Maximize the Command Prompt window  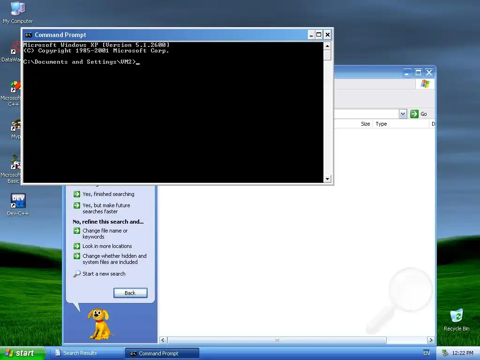coord(319,35)
